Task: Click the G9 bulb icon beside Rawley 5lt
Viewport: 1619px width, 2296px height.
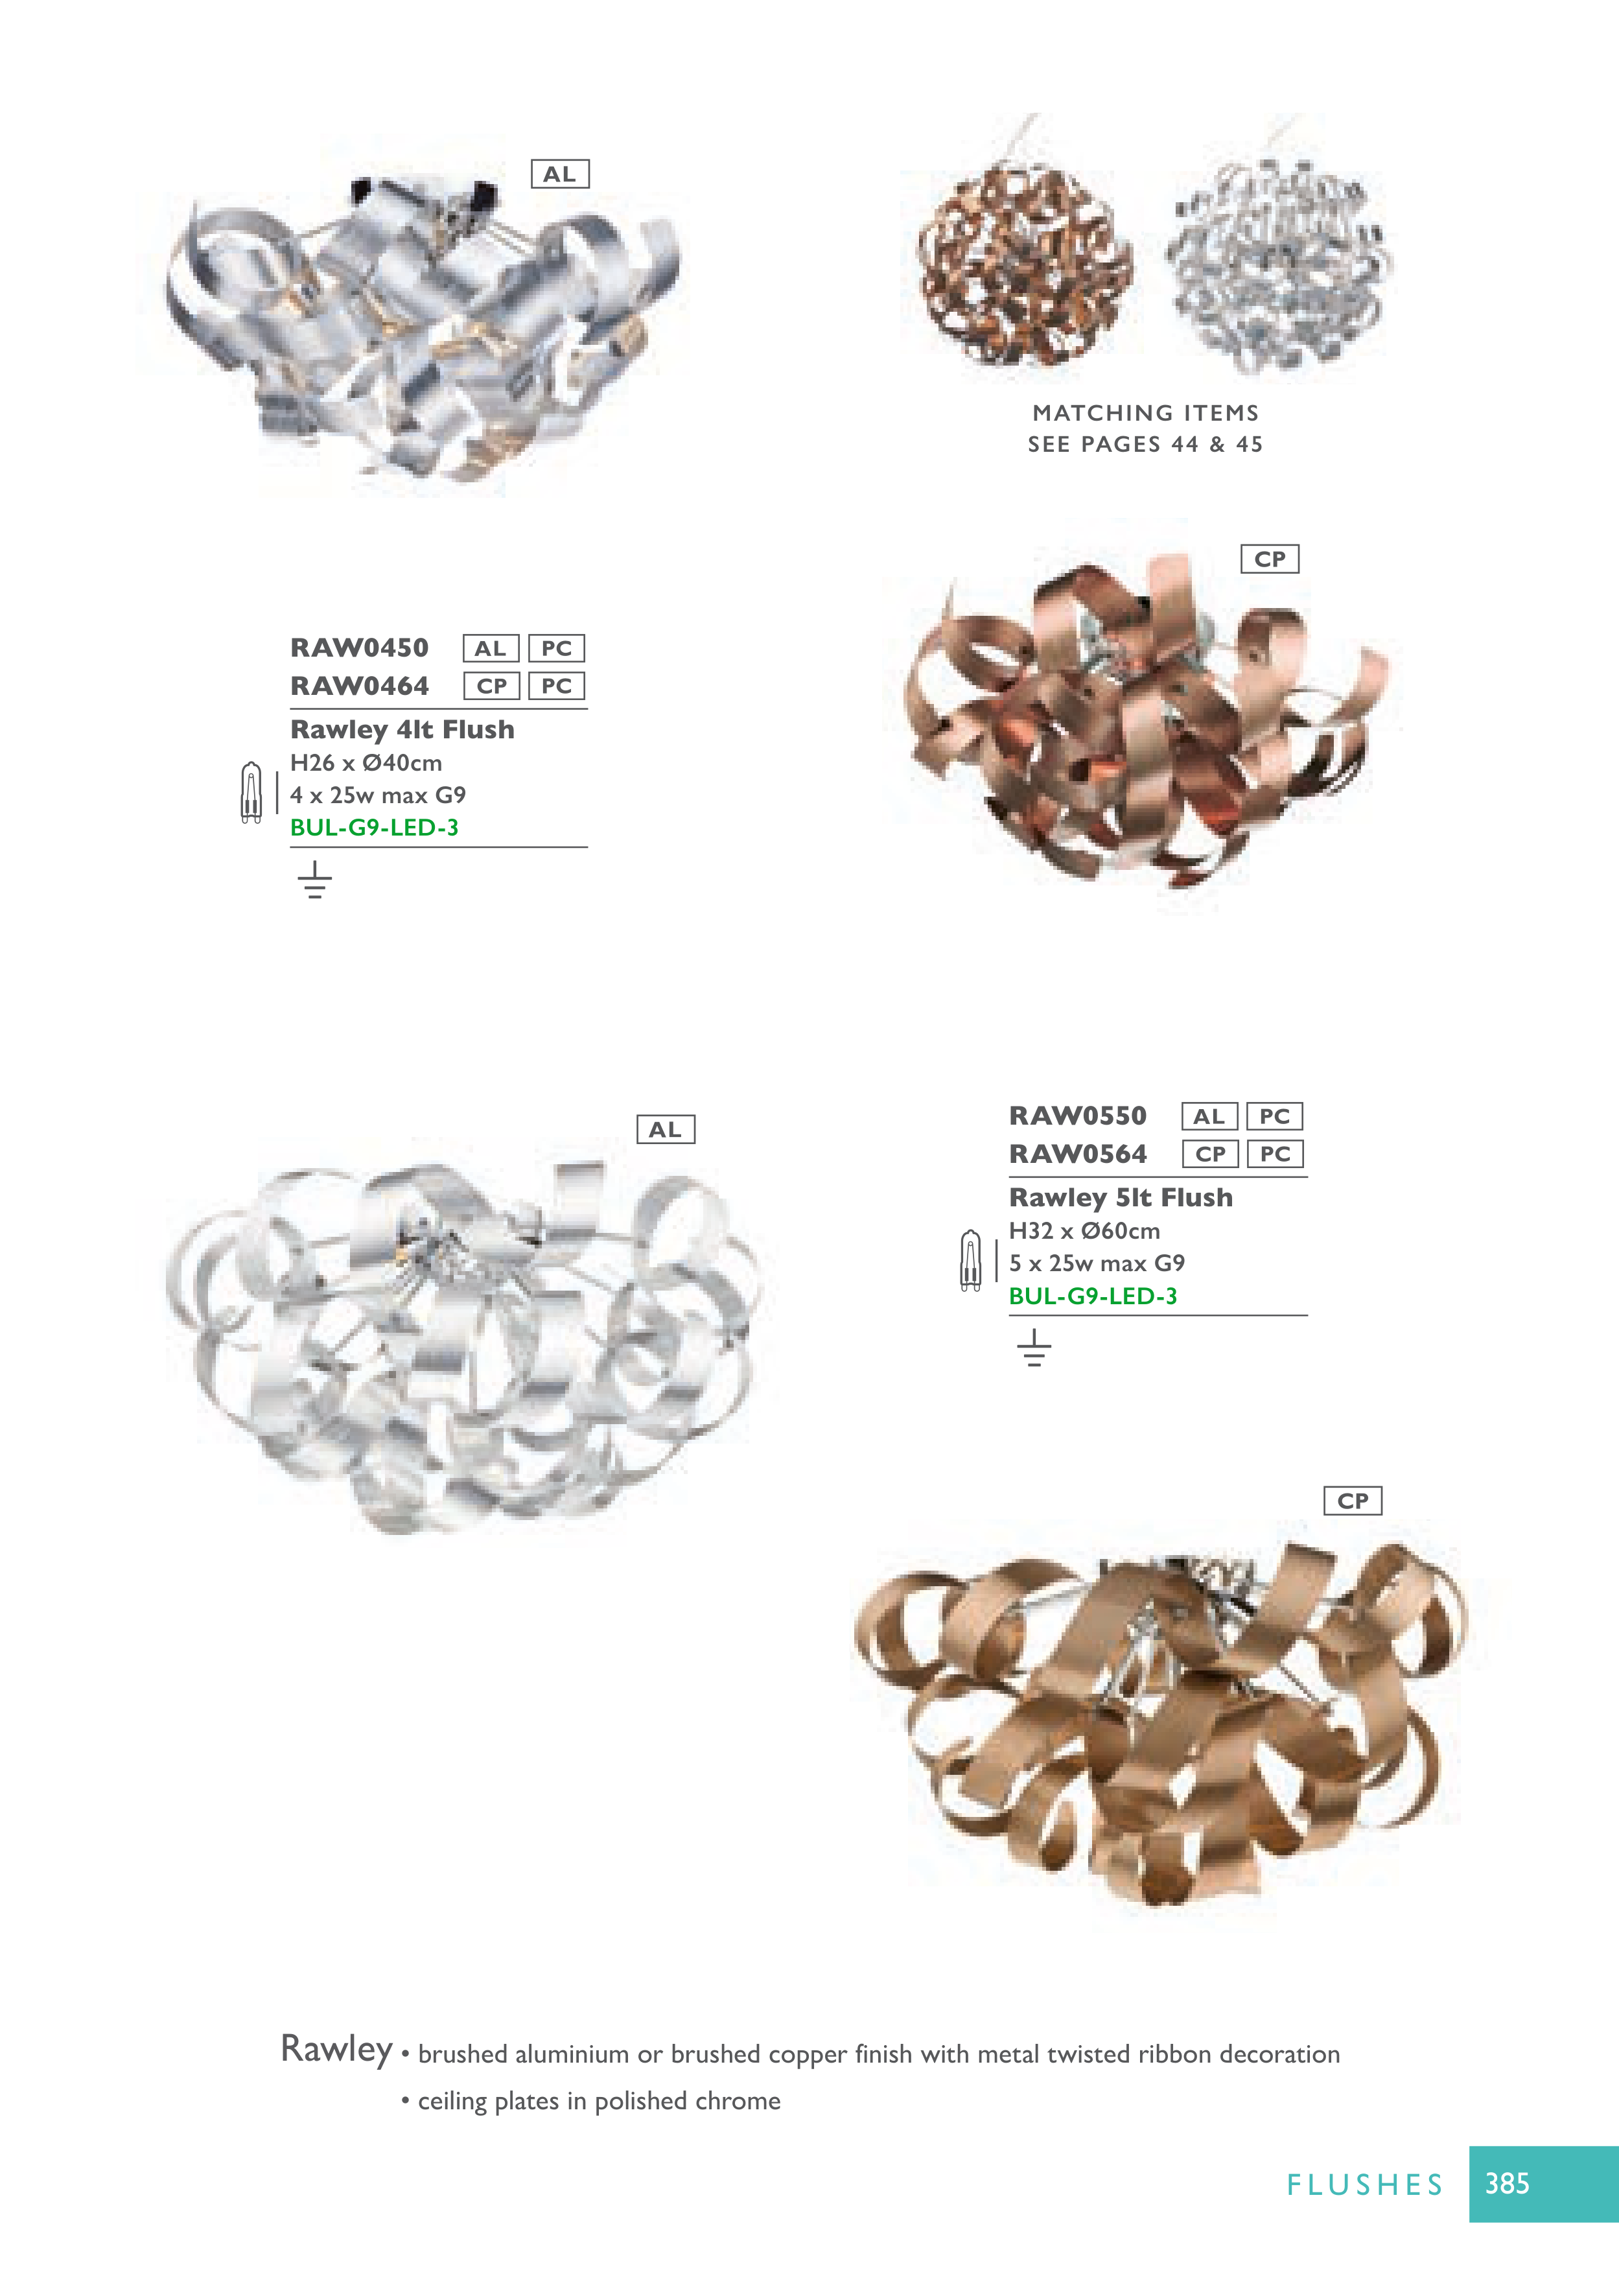Action: tap(970, 1260)
